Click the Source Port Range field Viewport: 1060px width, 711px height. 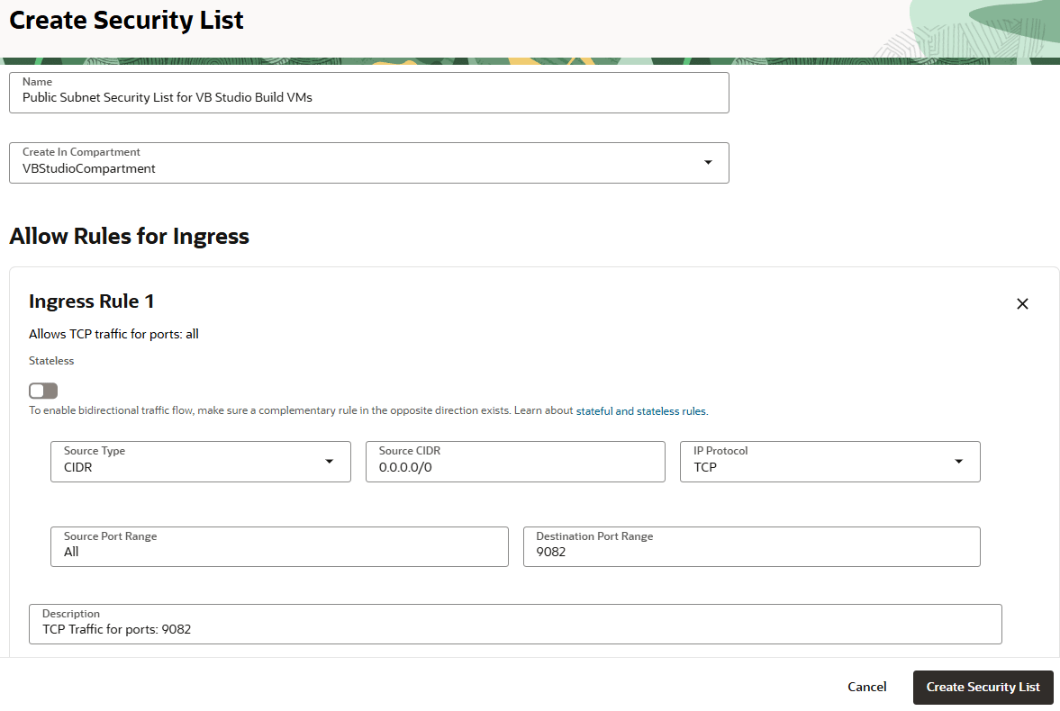point(279,547)
